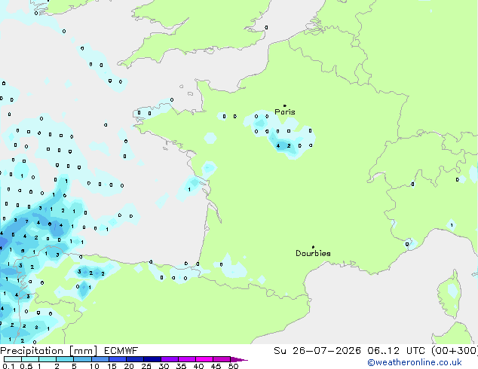Click the black dot marking Paris
Screen dimensions: 478x369
(285, 105)
